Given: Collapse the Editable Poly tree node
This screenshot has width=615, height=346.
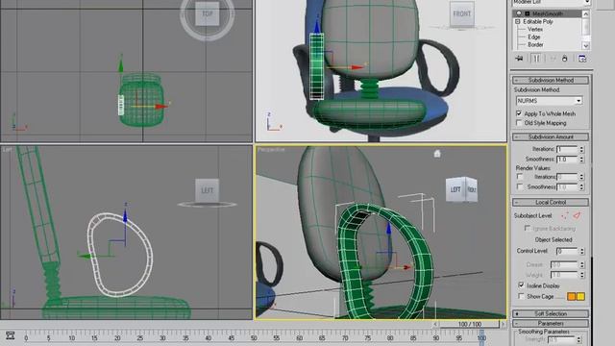Looking at the screenshot, I should click(x=518, y=21).
